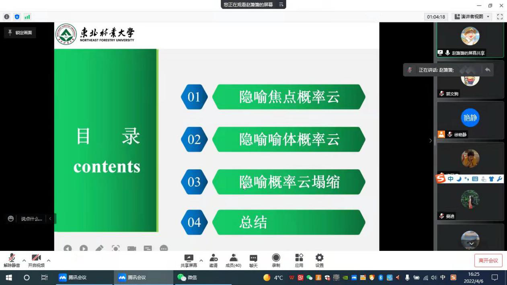The width and height of the screenshot is (507, 285).
Task: Switch to the WeChat (微信) taskbar item
Action: [x=187, y=277]
